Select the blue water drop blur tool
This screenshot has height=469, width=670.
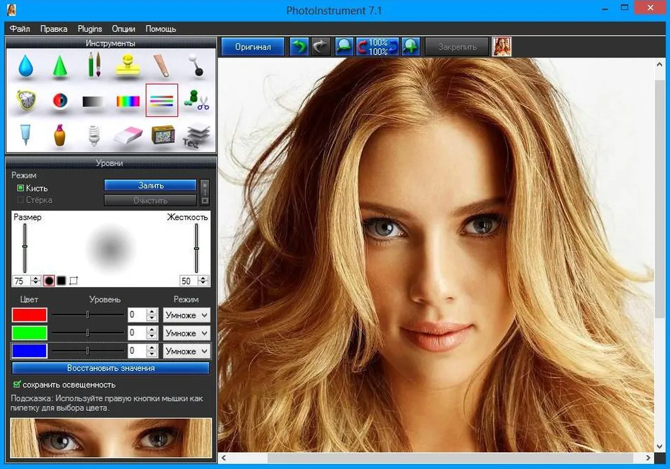[x=25, y=66]
